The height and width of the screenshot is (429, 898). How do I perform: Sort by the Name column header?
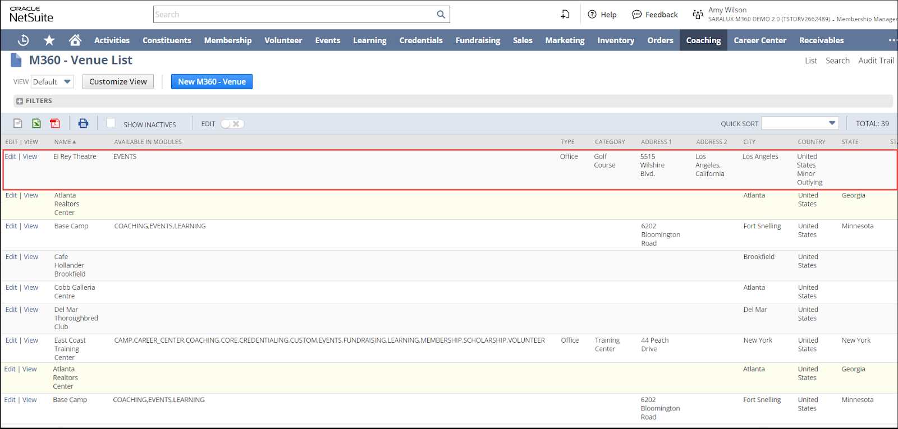(x=63, y=142)
